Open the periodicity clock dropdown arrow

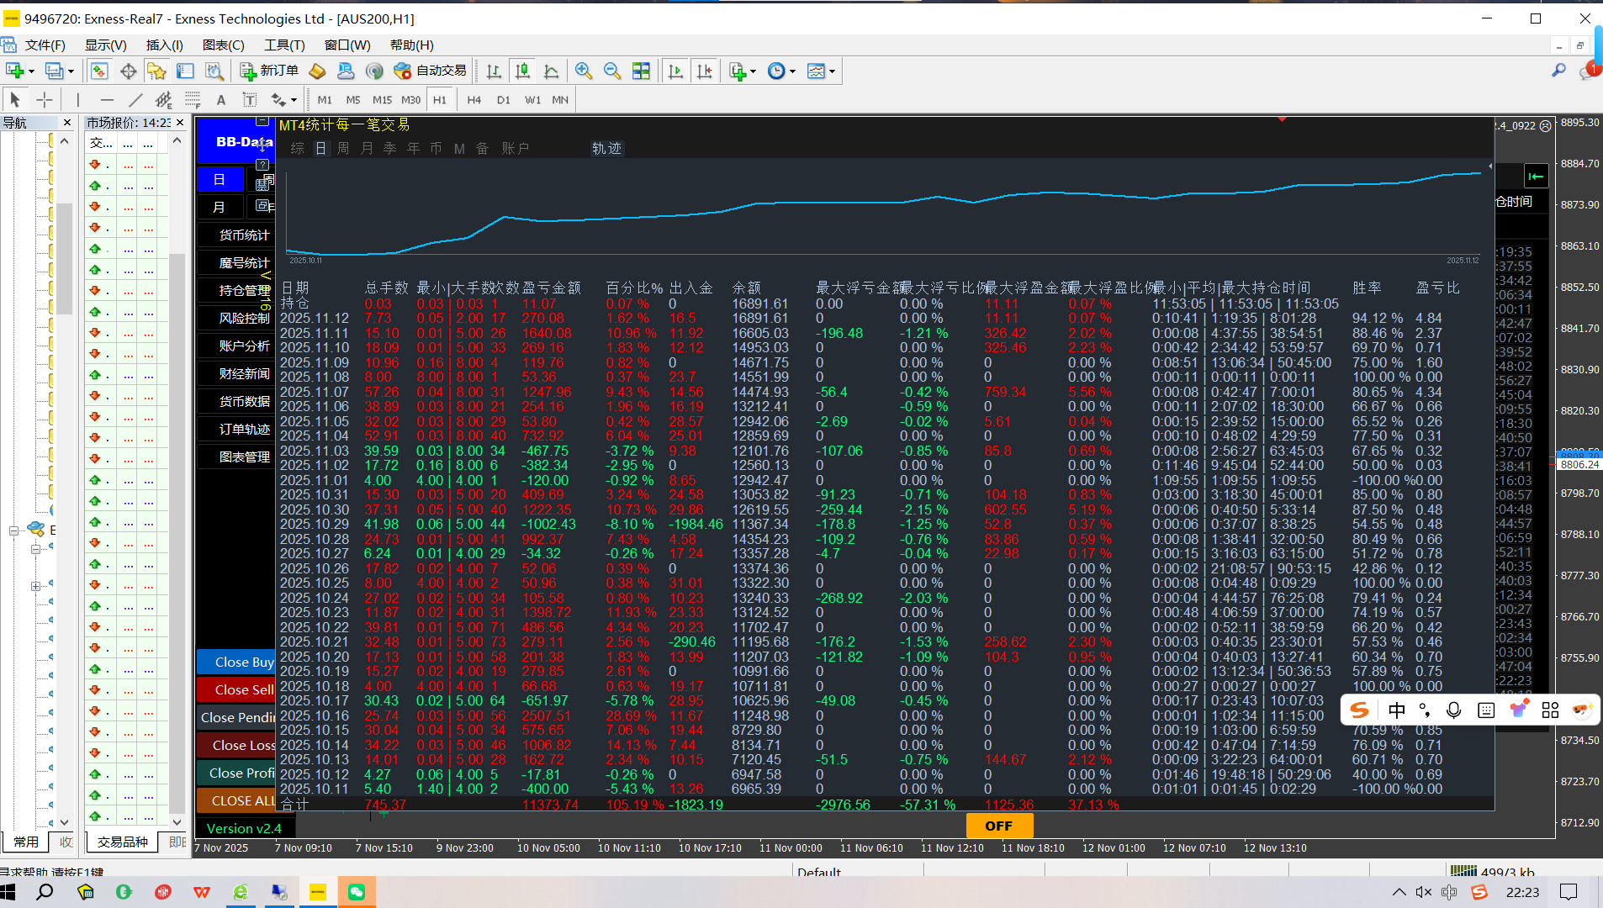tap(792, 71)
